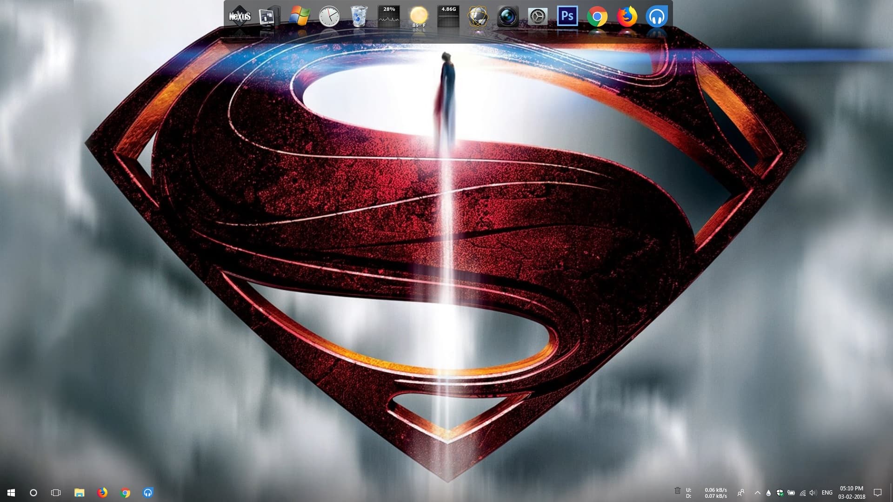Image resolution: width=893 pixels, height=502 pixels.
Task: Click the water drop tray icon
Action: point(768,493)
